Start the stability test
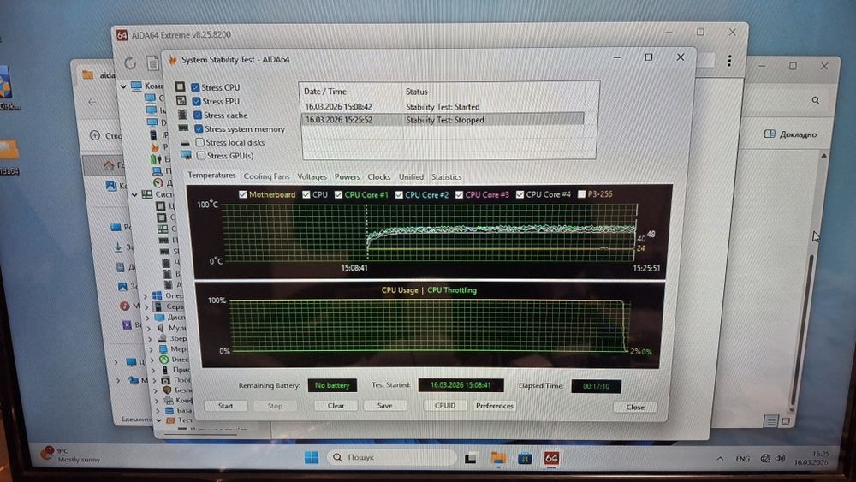 [225, 406]
